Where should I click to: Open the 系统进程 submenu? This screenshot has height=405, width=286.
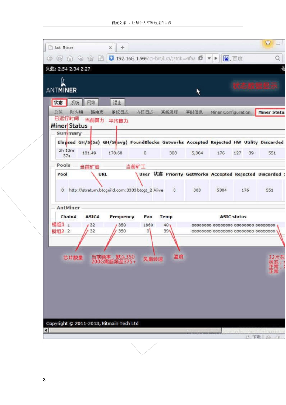(169, 112)
